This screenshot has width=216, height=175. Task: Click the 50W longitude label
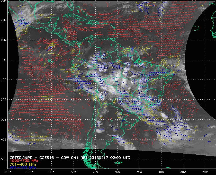tap(139, 172)
